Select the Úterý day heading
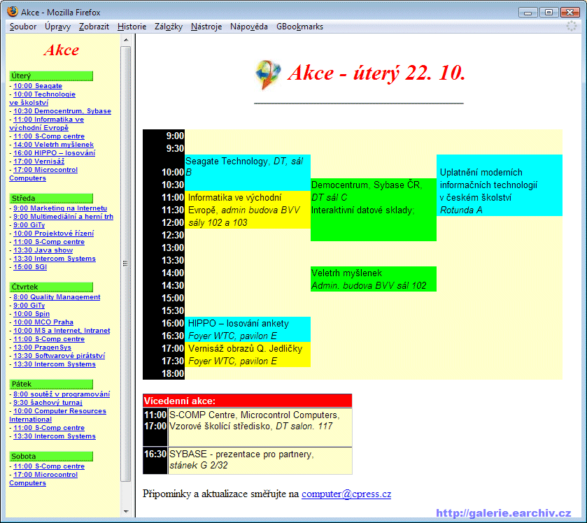The width and height of the screenshot is (587, 523). [x=51, y=76]
